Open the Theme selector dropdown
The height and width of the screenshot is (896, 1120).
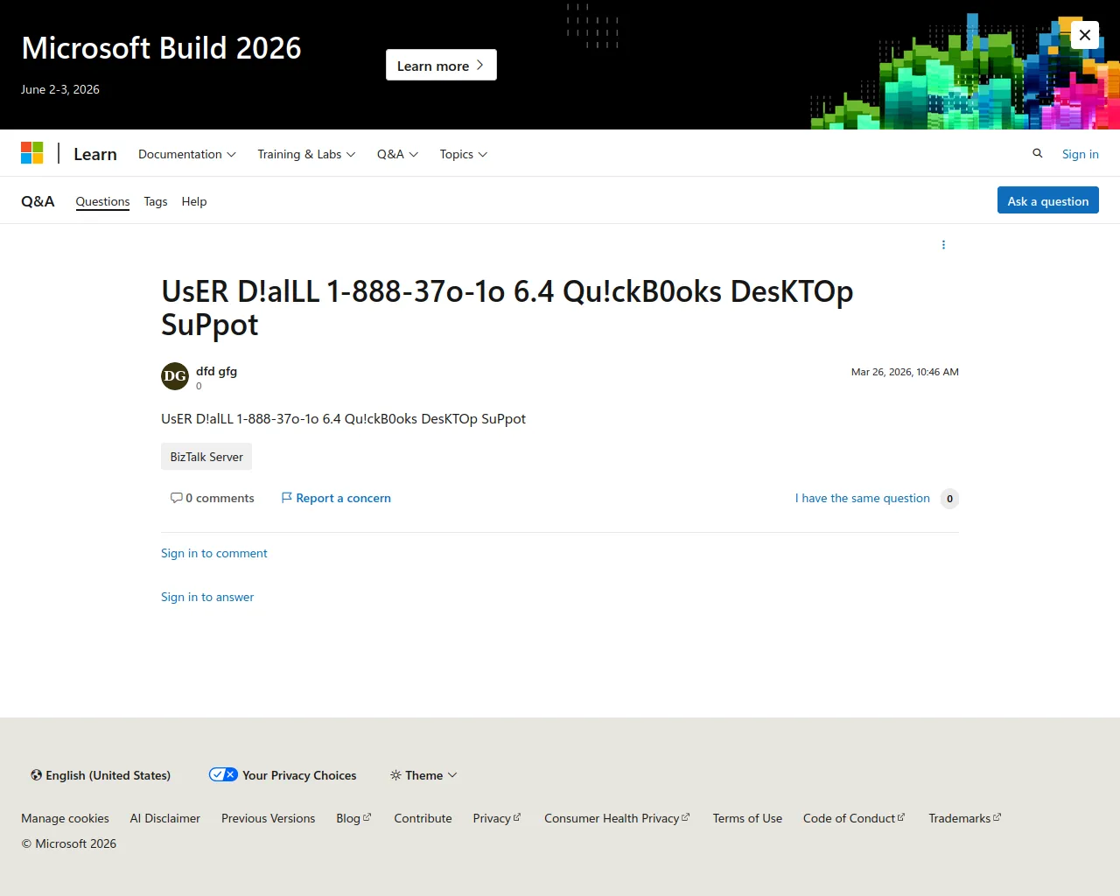tap(423, 775)
